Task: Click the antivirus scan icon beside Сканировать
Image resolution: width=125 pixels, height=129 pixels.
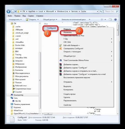Action: [x=60, y=48]
